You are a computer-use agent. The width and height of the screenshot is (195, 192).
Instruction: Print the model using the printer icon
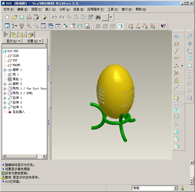point(29,17)
